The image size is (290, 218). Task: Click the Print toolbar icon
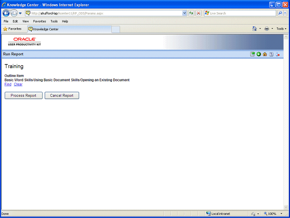pos(267,29)
